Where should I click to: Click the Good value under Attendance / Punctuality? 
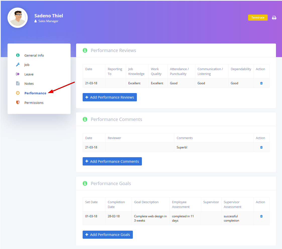click(x=174, y=83)
